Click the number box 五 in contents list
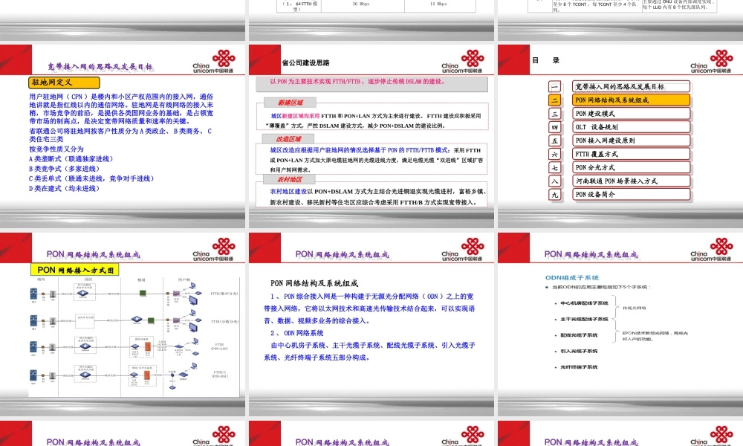743x446 pixels. (x=555, y=140)
